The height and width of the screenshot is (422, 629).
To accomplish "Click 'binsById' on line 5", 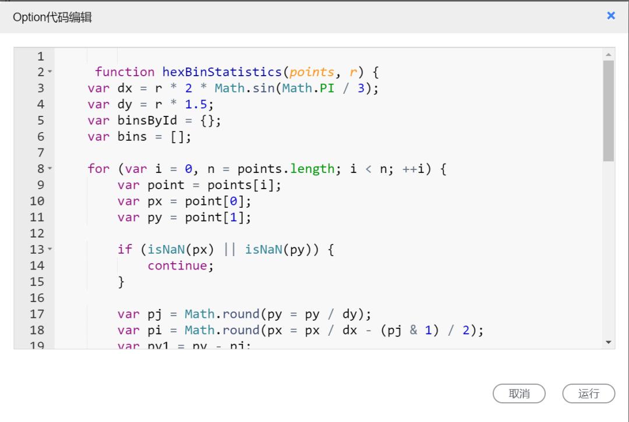I will click(x=147, y=120).
